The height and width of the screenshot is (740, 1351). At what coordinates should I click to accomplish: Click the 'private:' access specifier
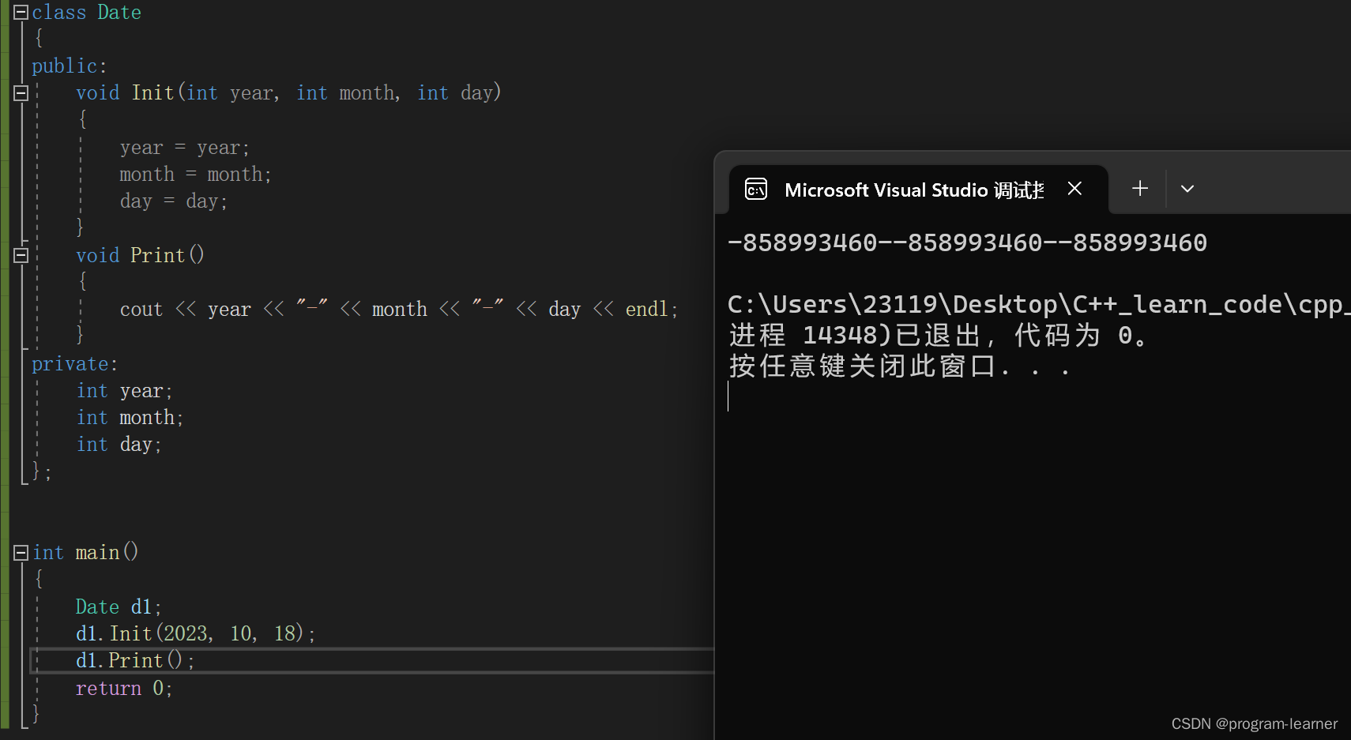75,364
